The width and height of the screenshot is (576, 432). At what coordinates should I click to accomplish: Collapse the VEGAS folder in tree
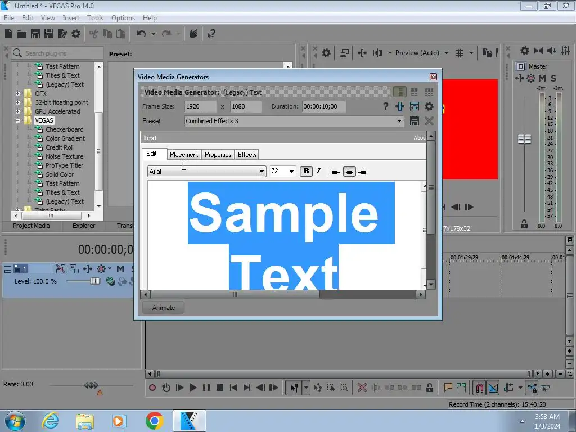[x=17, y=120]
